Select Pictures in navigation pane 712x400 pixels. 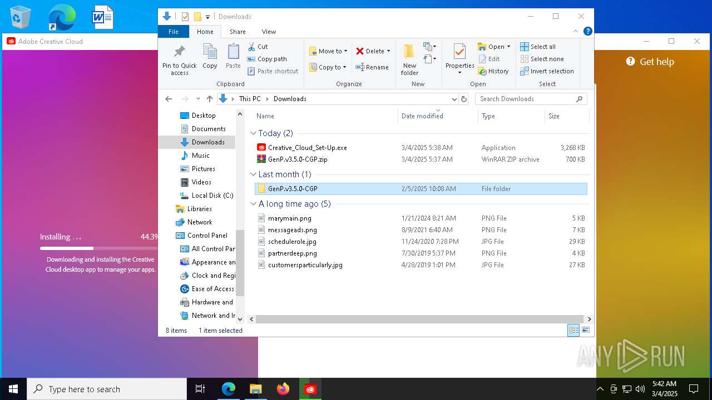[204, 169]
